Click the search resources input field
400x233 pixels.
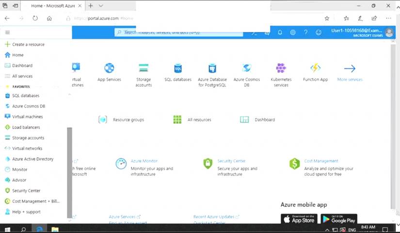pos(178,32)
